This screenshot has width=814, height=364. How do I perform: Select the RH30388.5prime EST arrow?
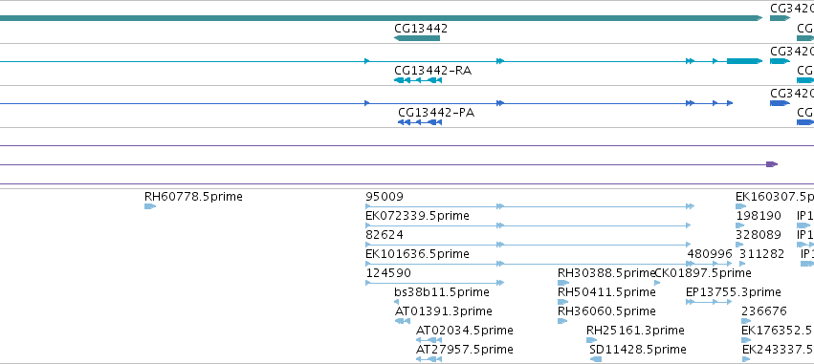[x=563, y=283]
